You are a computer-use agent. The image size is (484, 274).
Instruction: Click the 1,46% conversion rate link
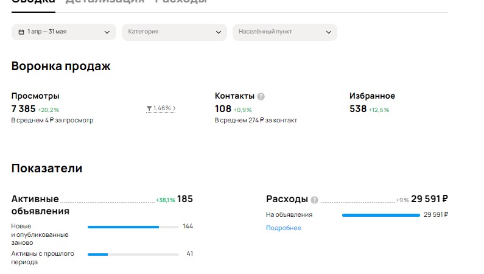click(161, 108)
